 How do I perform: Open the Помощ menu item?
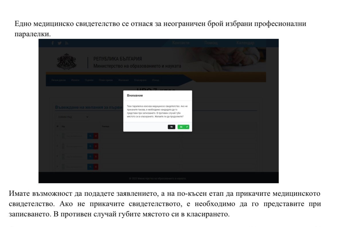click(x=211, y=43)
